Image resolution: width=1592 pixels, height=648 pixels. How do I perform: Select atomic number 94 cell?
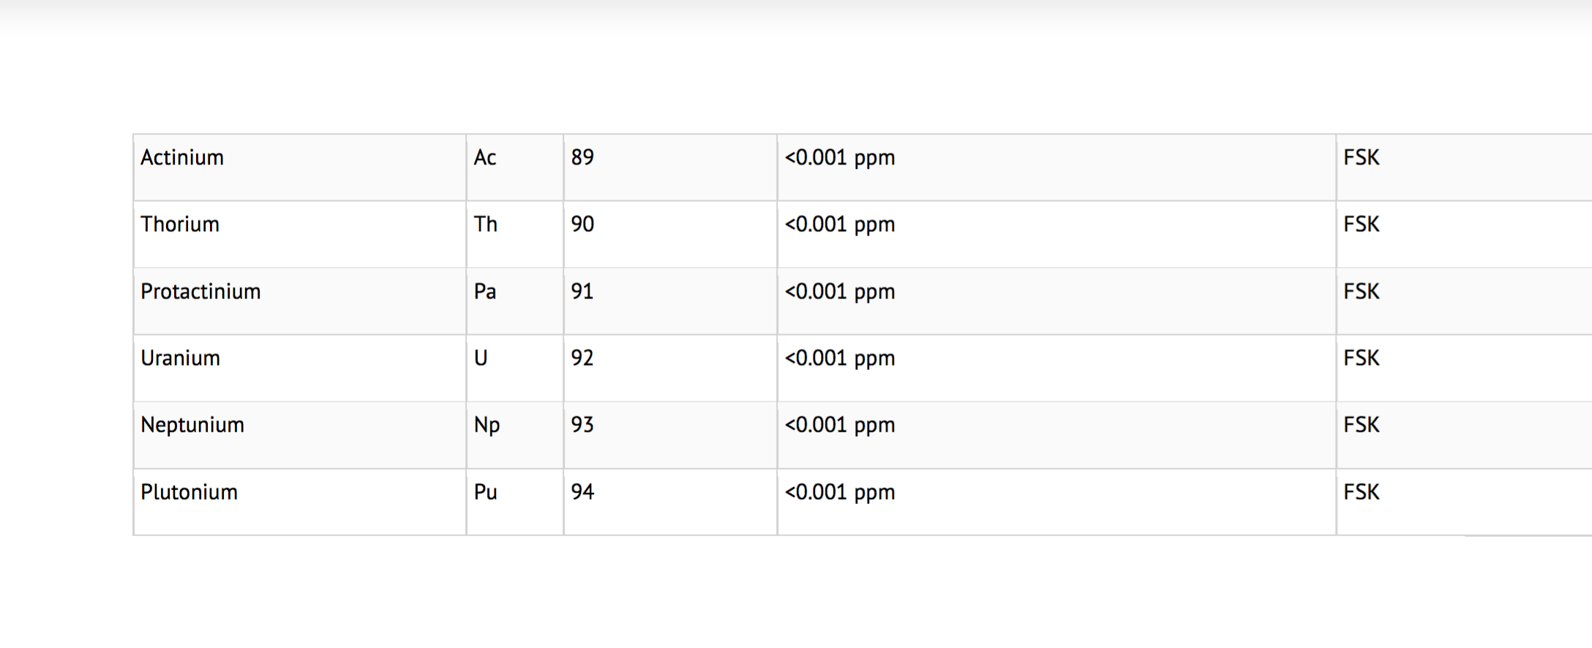coord(582,492)
